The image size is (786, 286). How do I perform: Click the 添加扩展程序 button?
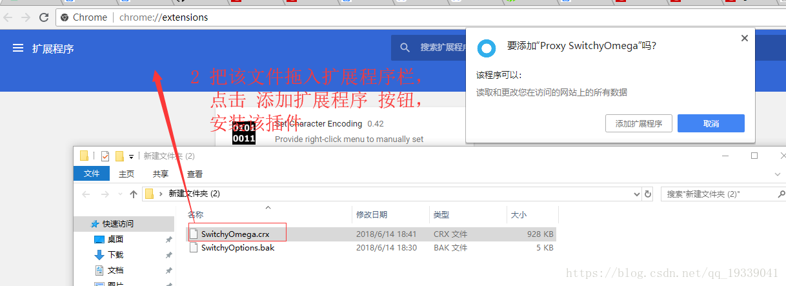pyautogui.click(x=639, y=123)
